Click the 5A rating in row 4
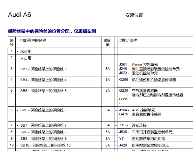Screen dimensions: 193x151 108,80
